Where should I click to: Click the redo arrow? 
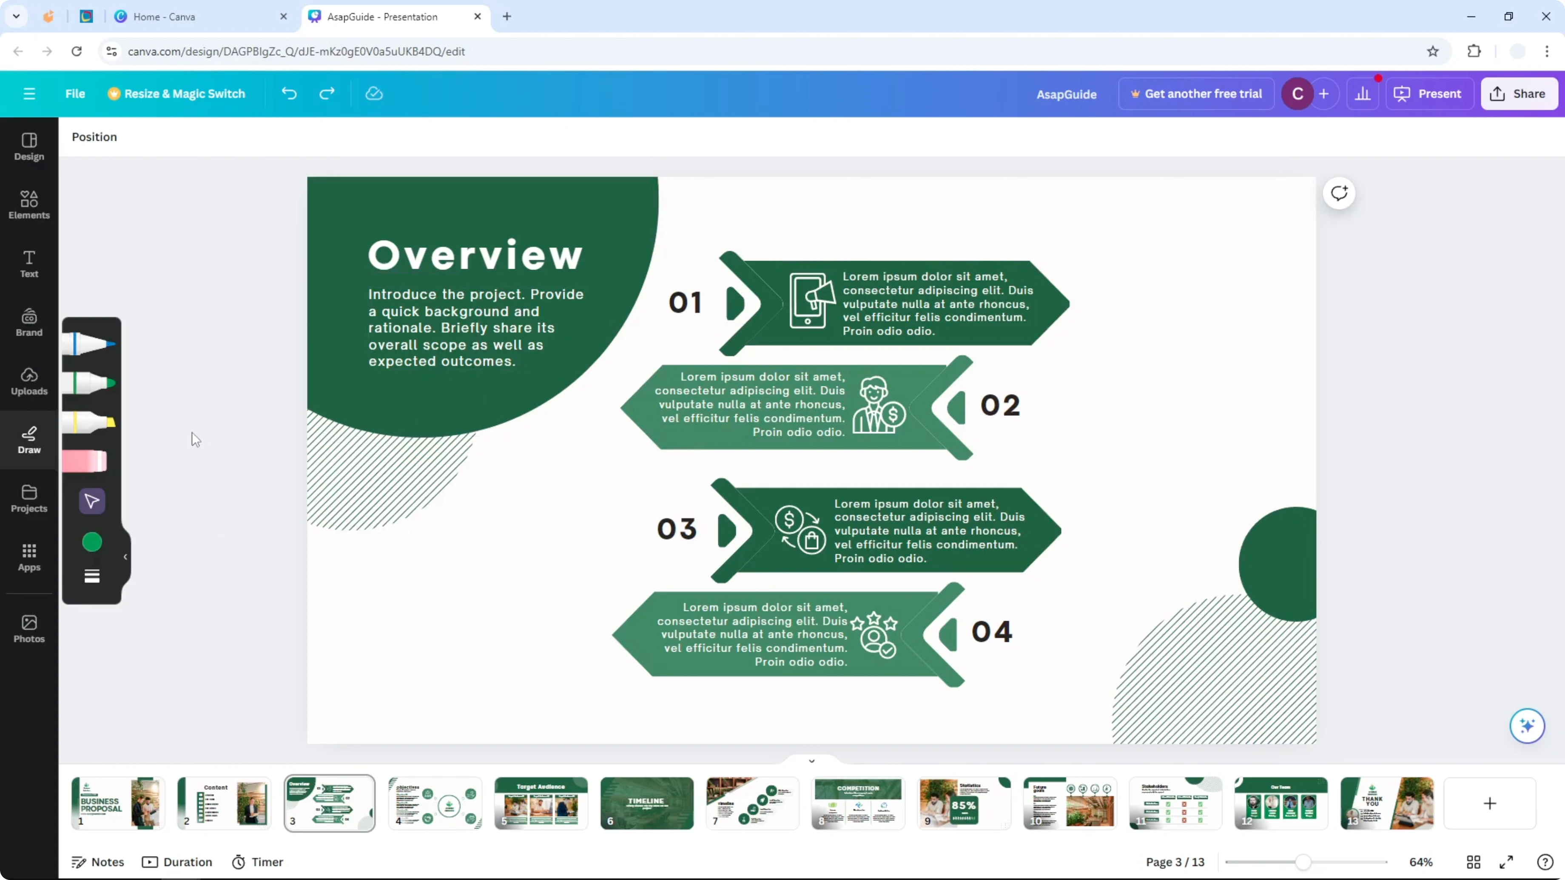(327, 94)
